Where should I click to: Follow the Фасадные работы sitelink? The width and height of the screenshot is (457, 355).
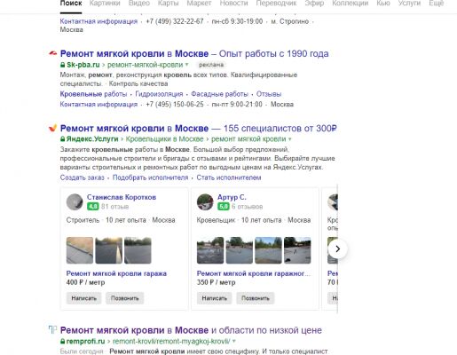click(219, 94)
